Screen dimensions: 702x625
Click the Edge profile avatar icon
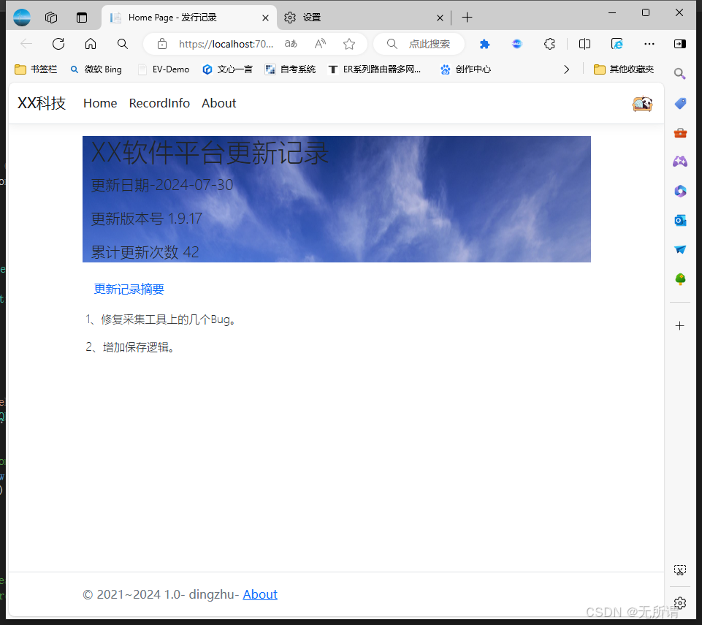[22, 18]
